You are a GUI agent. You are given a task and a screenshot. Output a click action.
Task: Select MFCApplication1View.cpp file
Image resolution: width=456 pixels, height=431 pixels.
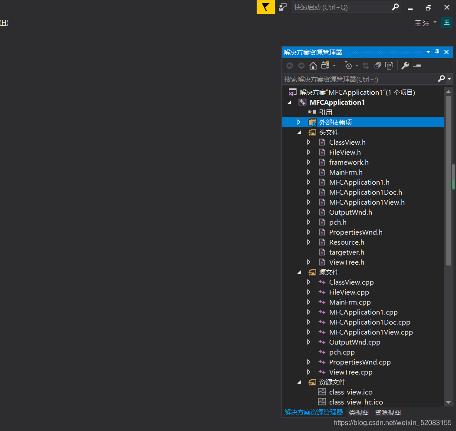pyautogui.click(x=371, y=332)
